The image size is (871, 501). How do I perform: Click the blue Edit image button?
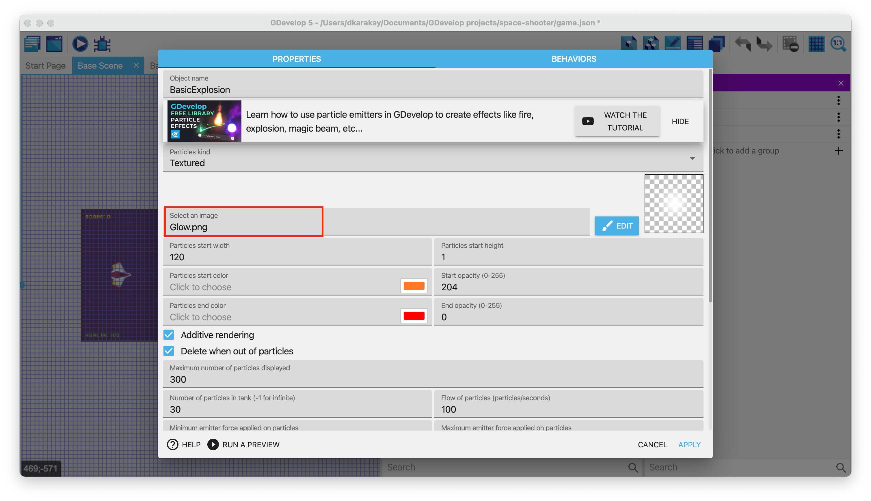[x=617, y=226]
